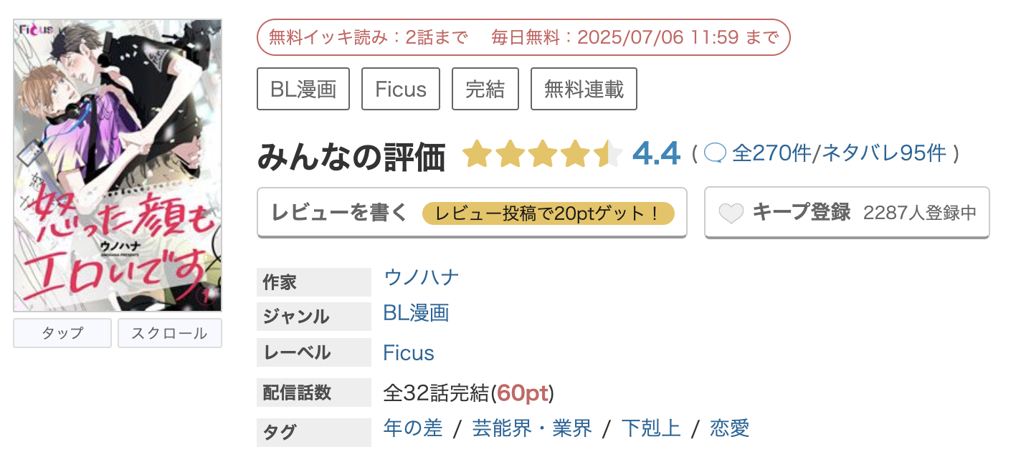Viewport: 1021px width, 467px height.
Task: Select the タップ reading mode button
Action: pos(62,333)
